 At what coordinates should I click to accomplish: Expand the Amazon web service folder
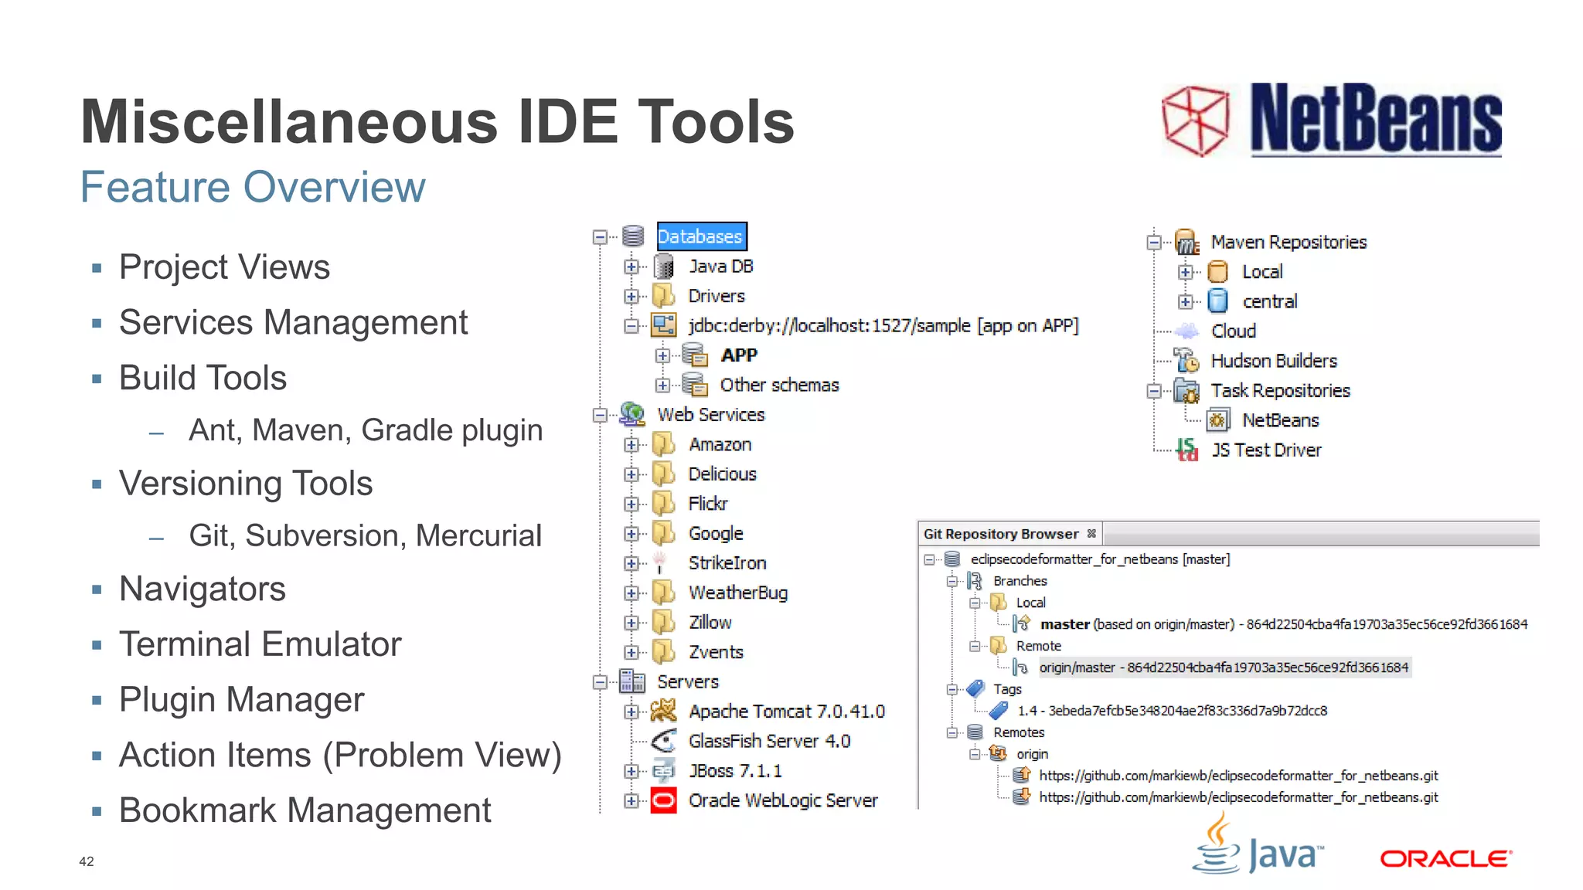631,444
